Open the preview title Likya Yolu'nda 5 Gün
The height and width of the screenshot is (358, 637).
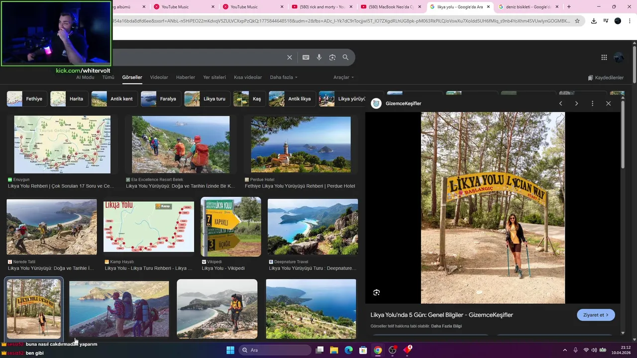[x=441, y=315]
